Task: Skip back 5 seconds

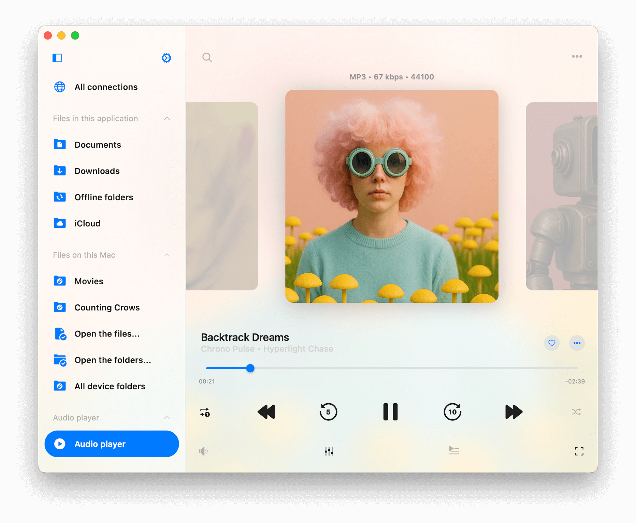Action: click(x=328, y=412)
